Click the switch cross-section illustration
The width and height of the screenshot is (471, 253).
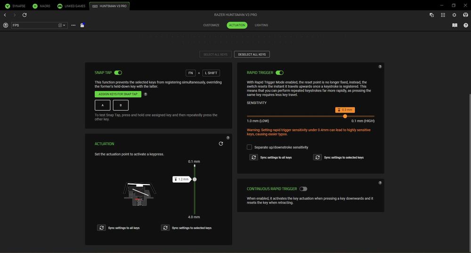(139, 194)
